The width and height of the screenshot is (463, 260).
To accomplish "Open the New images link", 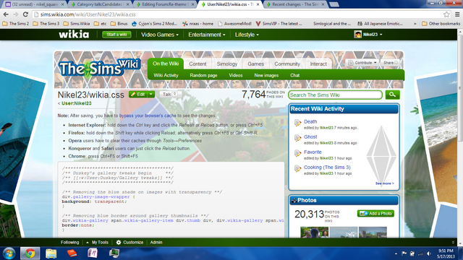I will coord(266,75).
